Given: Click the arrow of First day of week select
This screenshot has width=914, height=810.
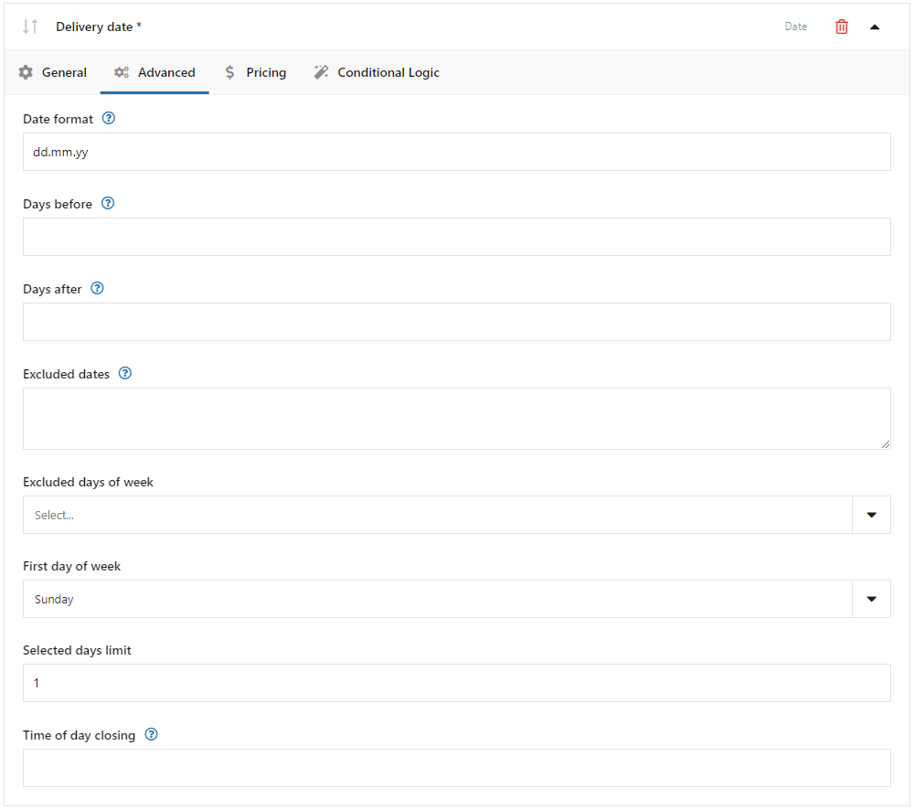Looking at the screenshot, I should [x=871, y=599].
